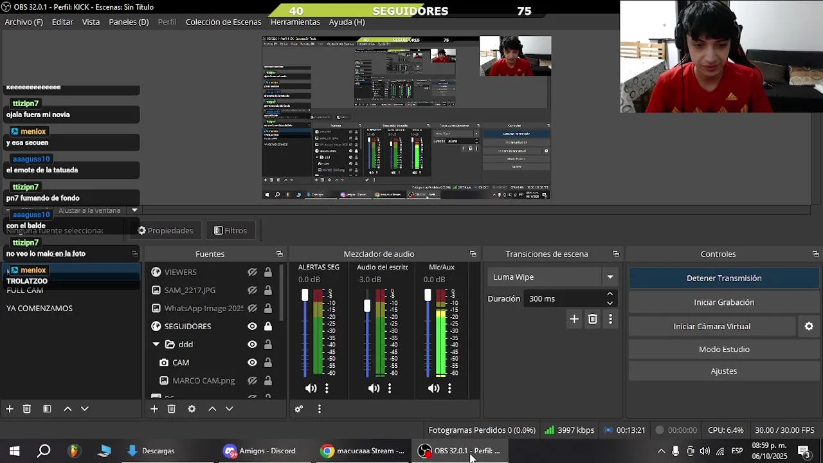Adjust Mic/Aux volume fader
This screenshot has height=463, width=823.
[x=428, y=295]
